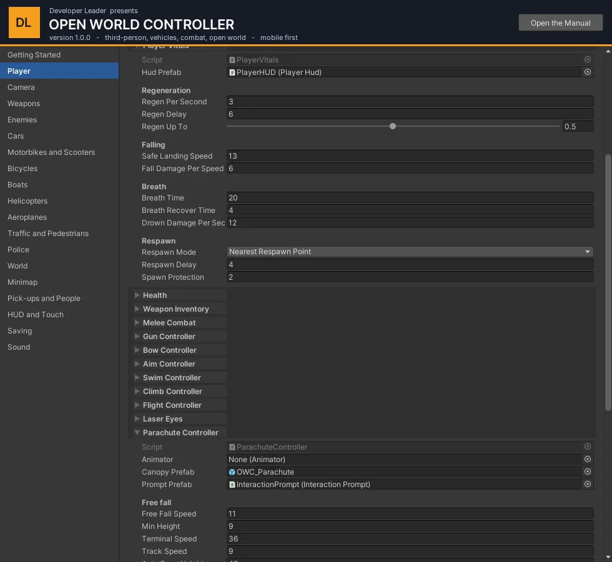Click the PlayerHUD script asset icon

pyautogui.click(x=232, y=72)
